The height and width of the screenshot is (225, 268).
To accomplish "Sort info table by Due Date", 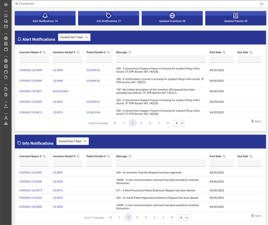I will 251,156.
